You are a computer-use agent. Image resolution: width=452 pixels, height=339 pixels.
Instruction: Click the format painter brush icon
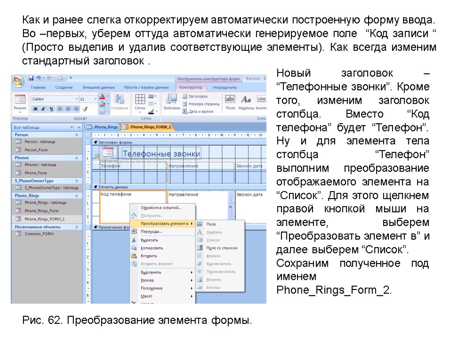pos(85,109)
